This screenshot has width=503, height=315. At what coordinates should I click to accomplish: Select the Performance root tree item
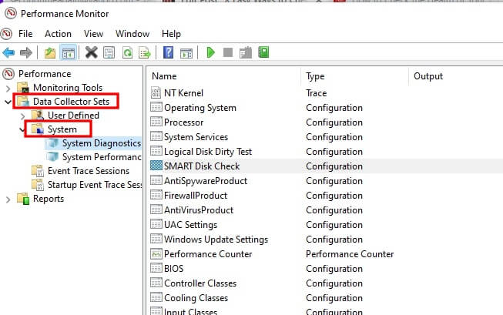click(x=45, y=74)
